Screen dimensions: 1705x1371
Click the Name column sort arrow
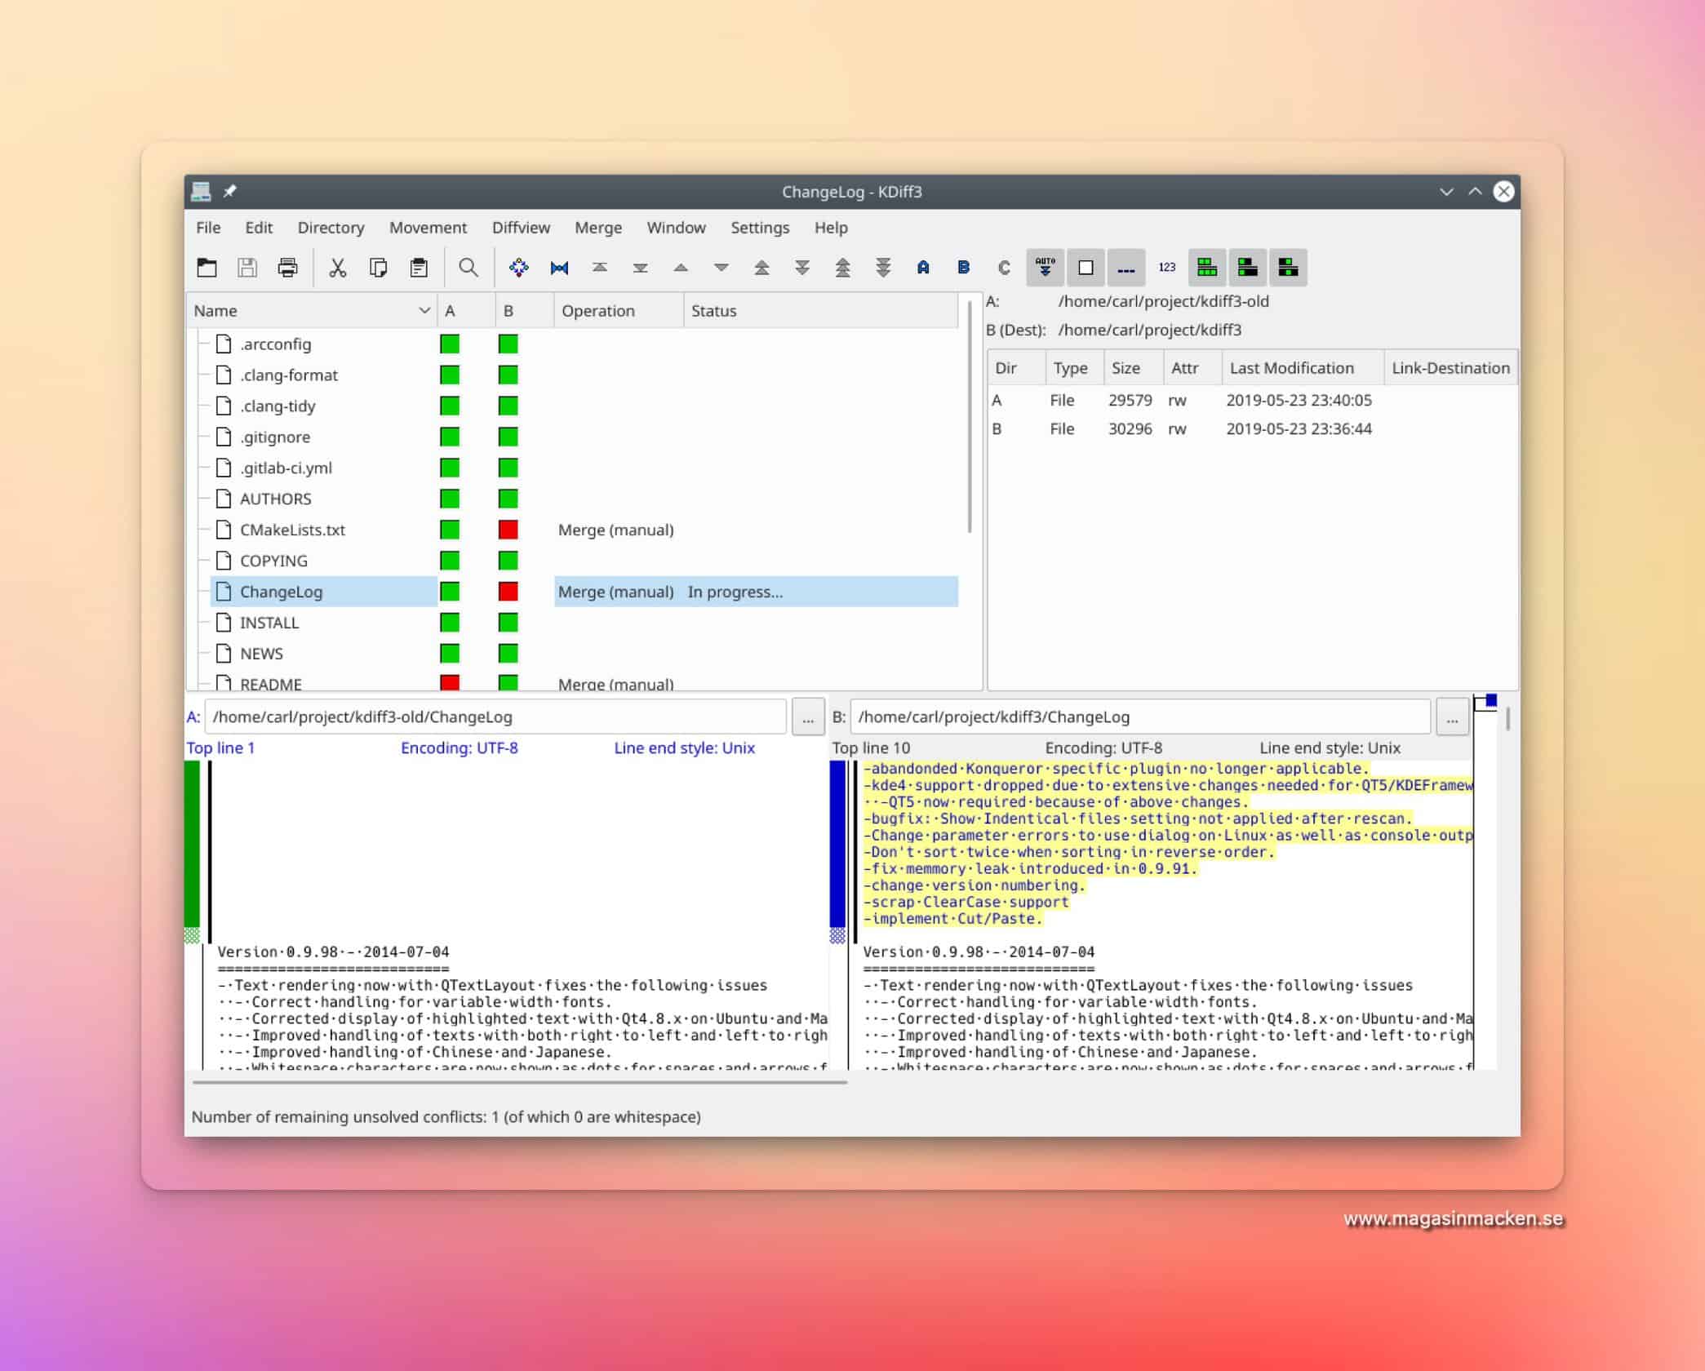point(424,311)
